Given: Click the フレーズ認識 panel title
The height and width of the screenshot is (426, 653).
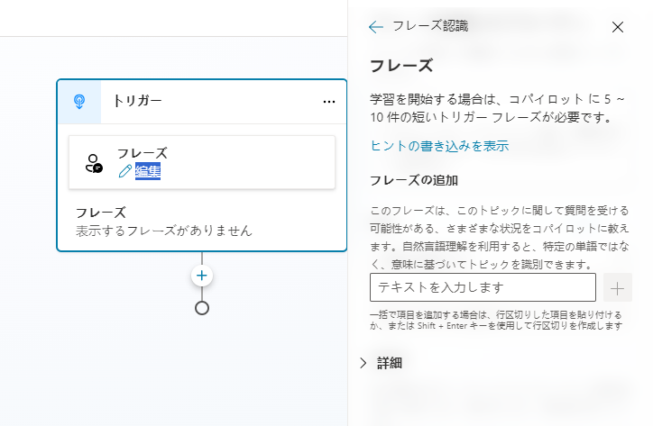Looking at the screenshot, I should pyautogui.click(x=430, y=26).
